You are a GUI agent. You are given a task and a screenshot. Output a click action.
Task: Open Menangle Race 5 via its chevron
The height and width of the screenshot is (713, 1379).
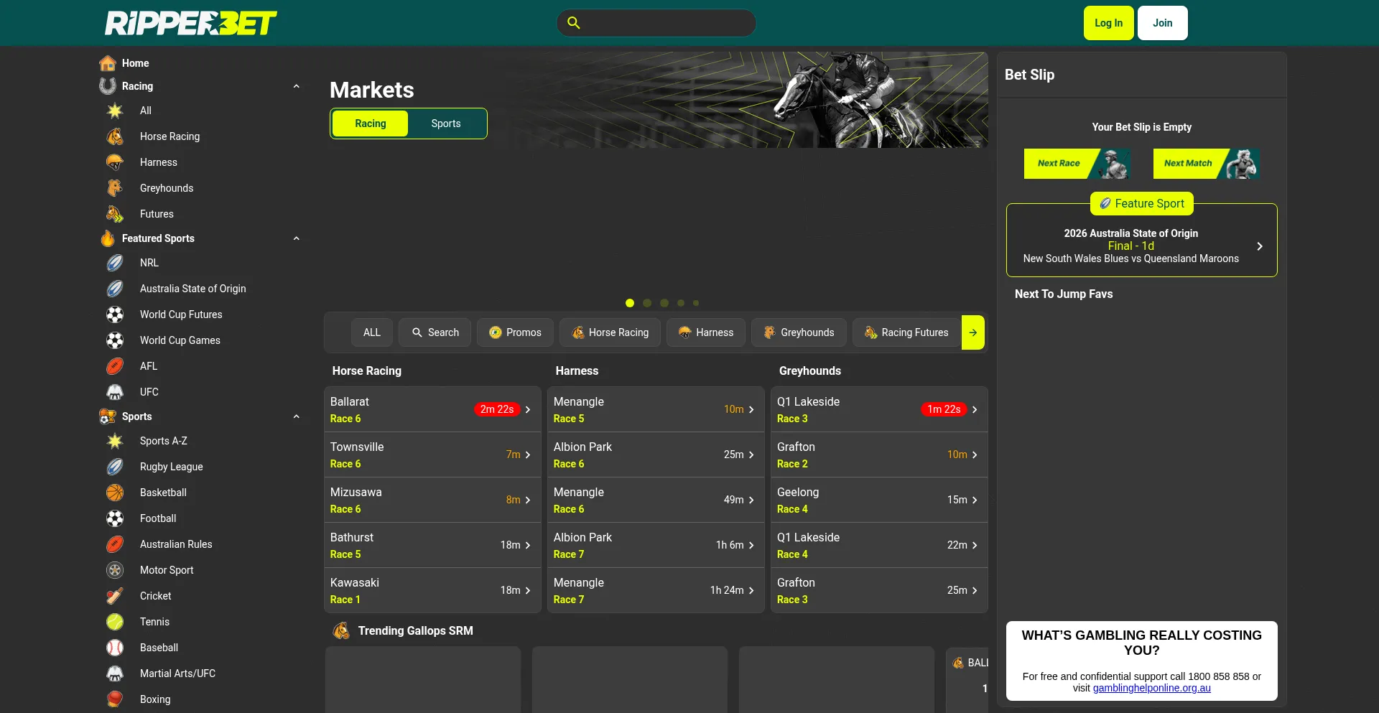(751, 409)
